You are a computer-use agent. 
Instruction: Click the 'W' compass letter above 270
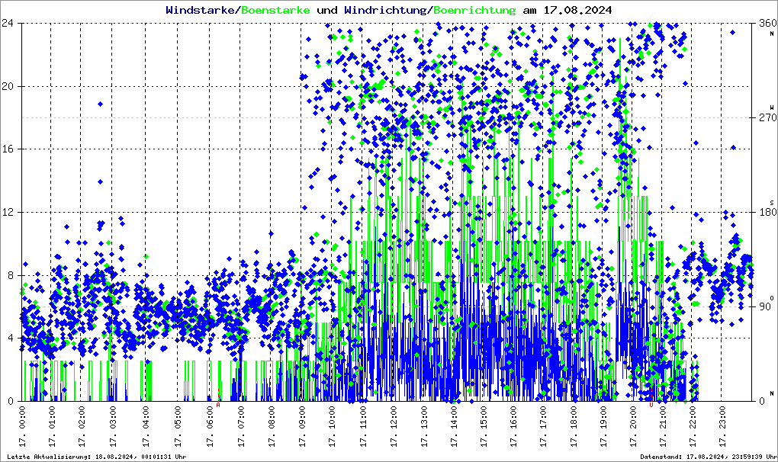[772, 107]
